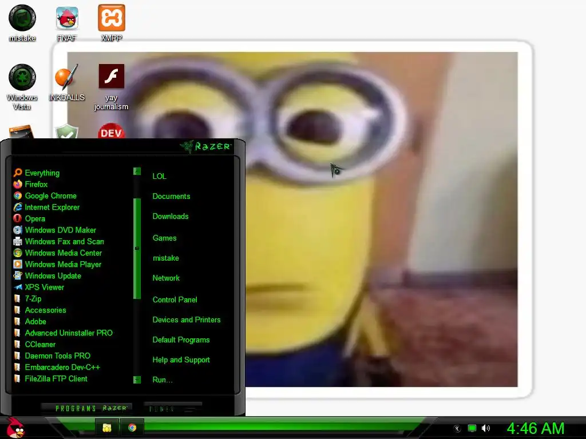This screenshot has height=439, width=586.
Task: Open the LOL user folder
Action: click(159, 176)
